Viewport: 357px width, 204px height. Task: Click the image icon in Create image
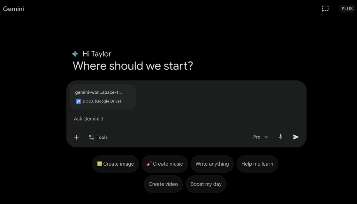[x=99, y=164]
